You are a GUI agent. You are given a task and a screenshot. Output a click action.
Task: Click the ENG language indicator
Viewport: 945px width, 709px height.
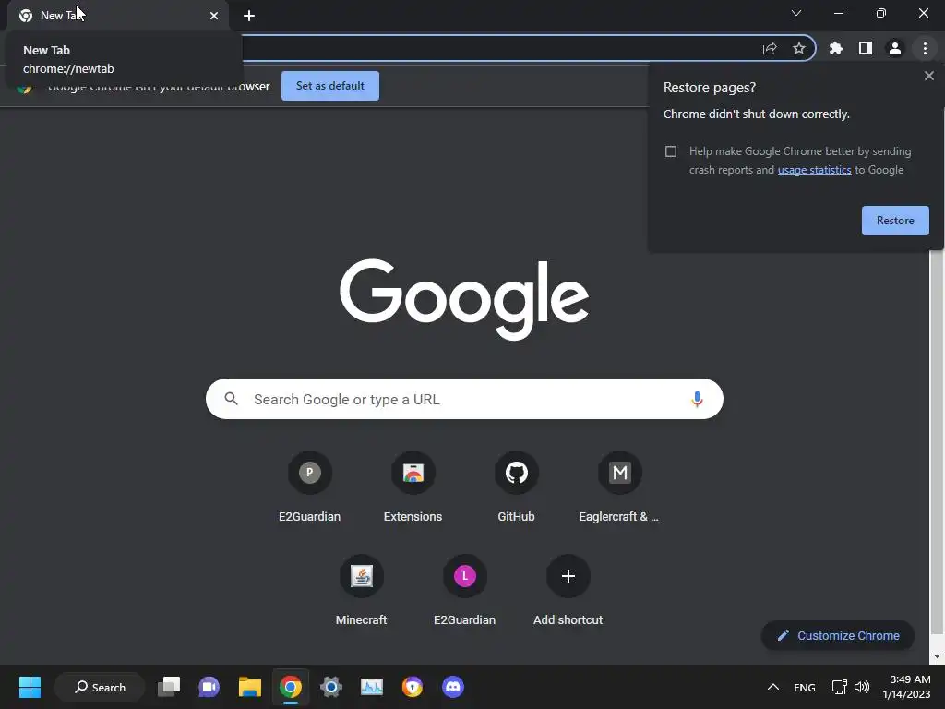[x=804, y=687]
